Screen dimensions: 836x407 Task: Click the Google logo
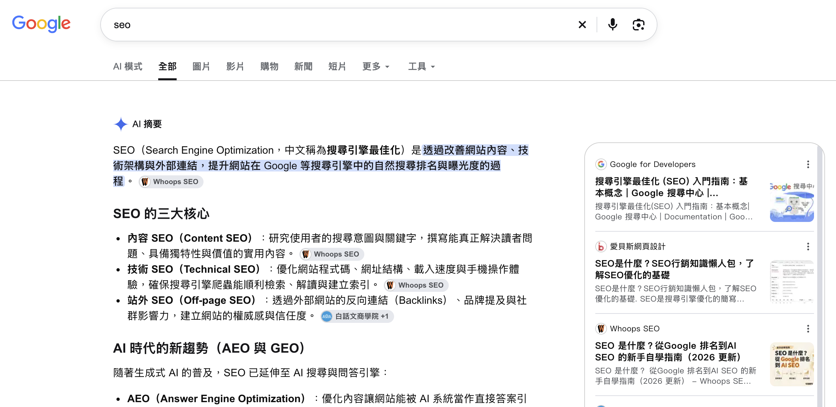pos(41,24)
